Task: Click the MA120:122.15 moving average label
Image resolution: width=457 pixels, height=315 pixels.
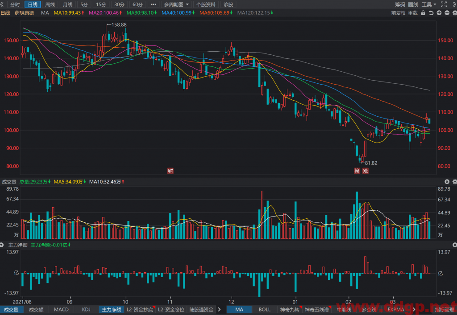Action: pyautogui.click(x=255, y=13)
